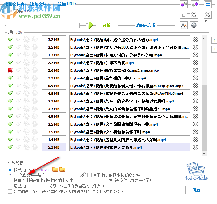
Task: Open the tutorials picture icon
Action: (196, 171)
